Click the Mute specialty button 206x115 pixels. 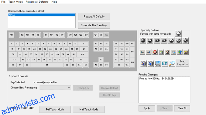pos(186,40)
